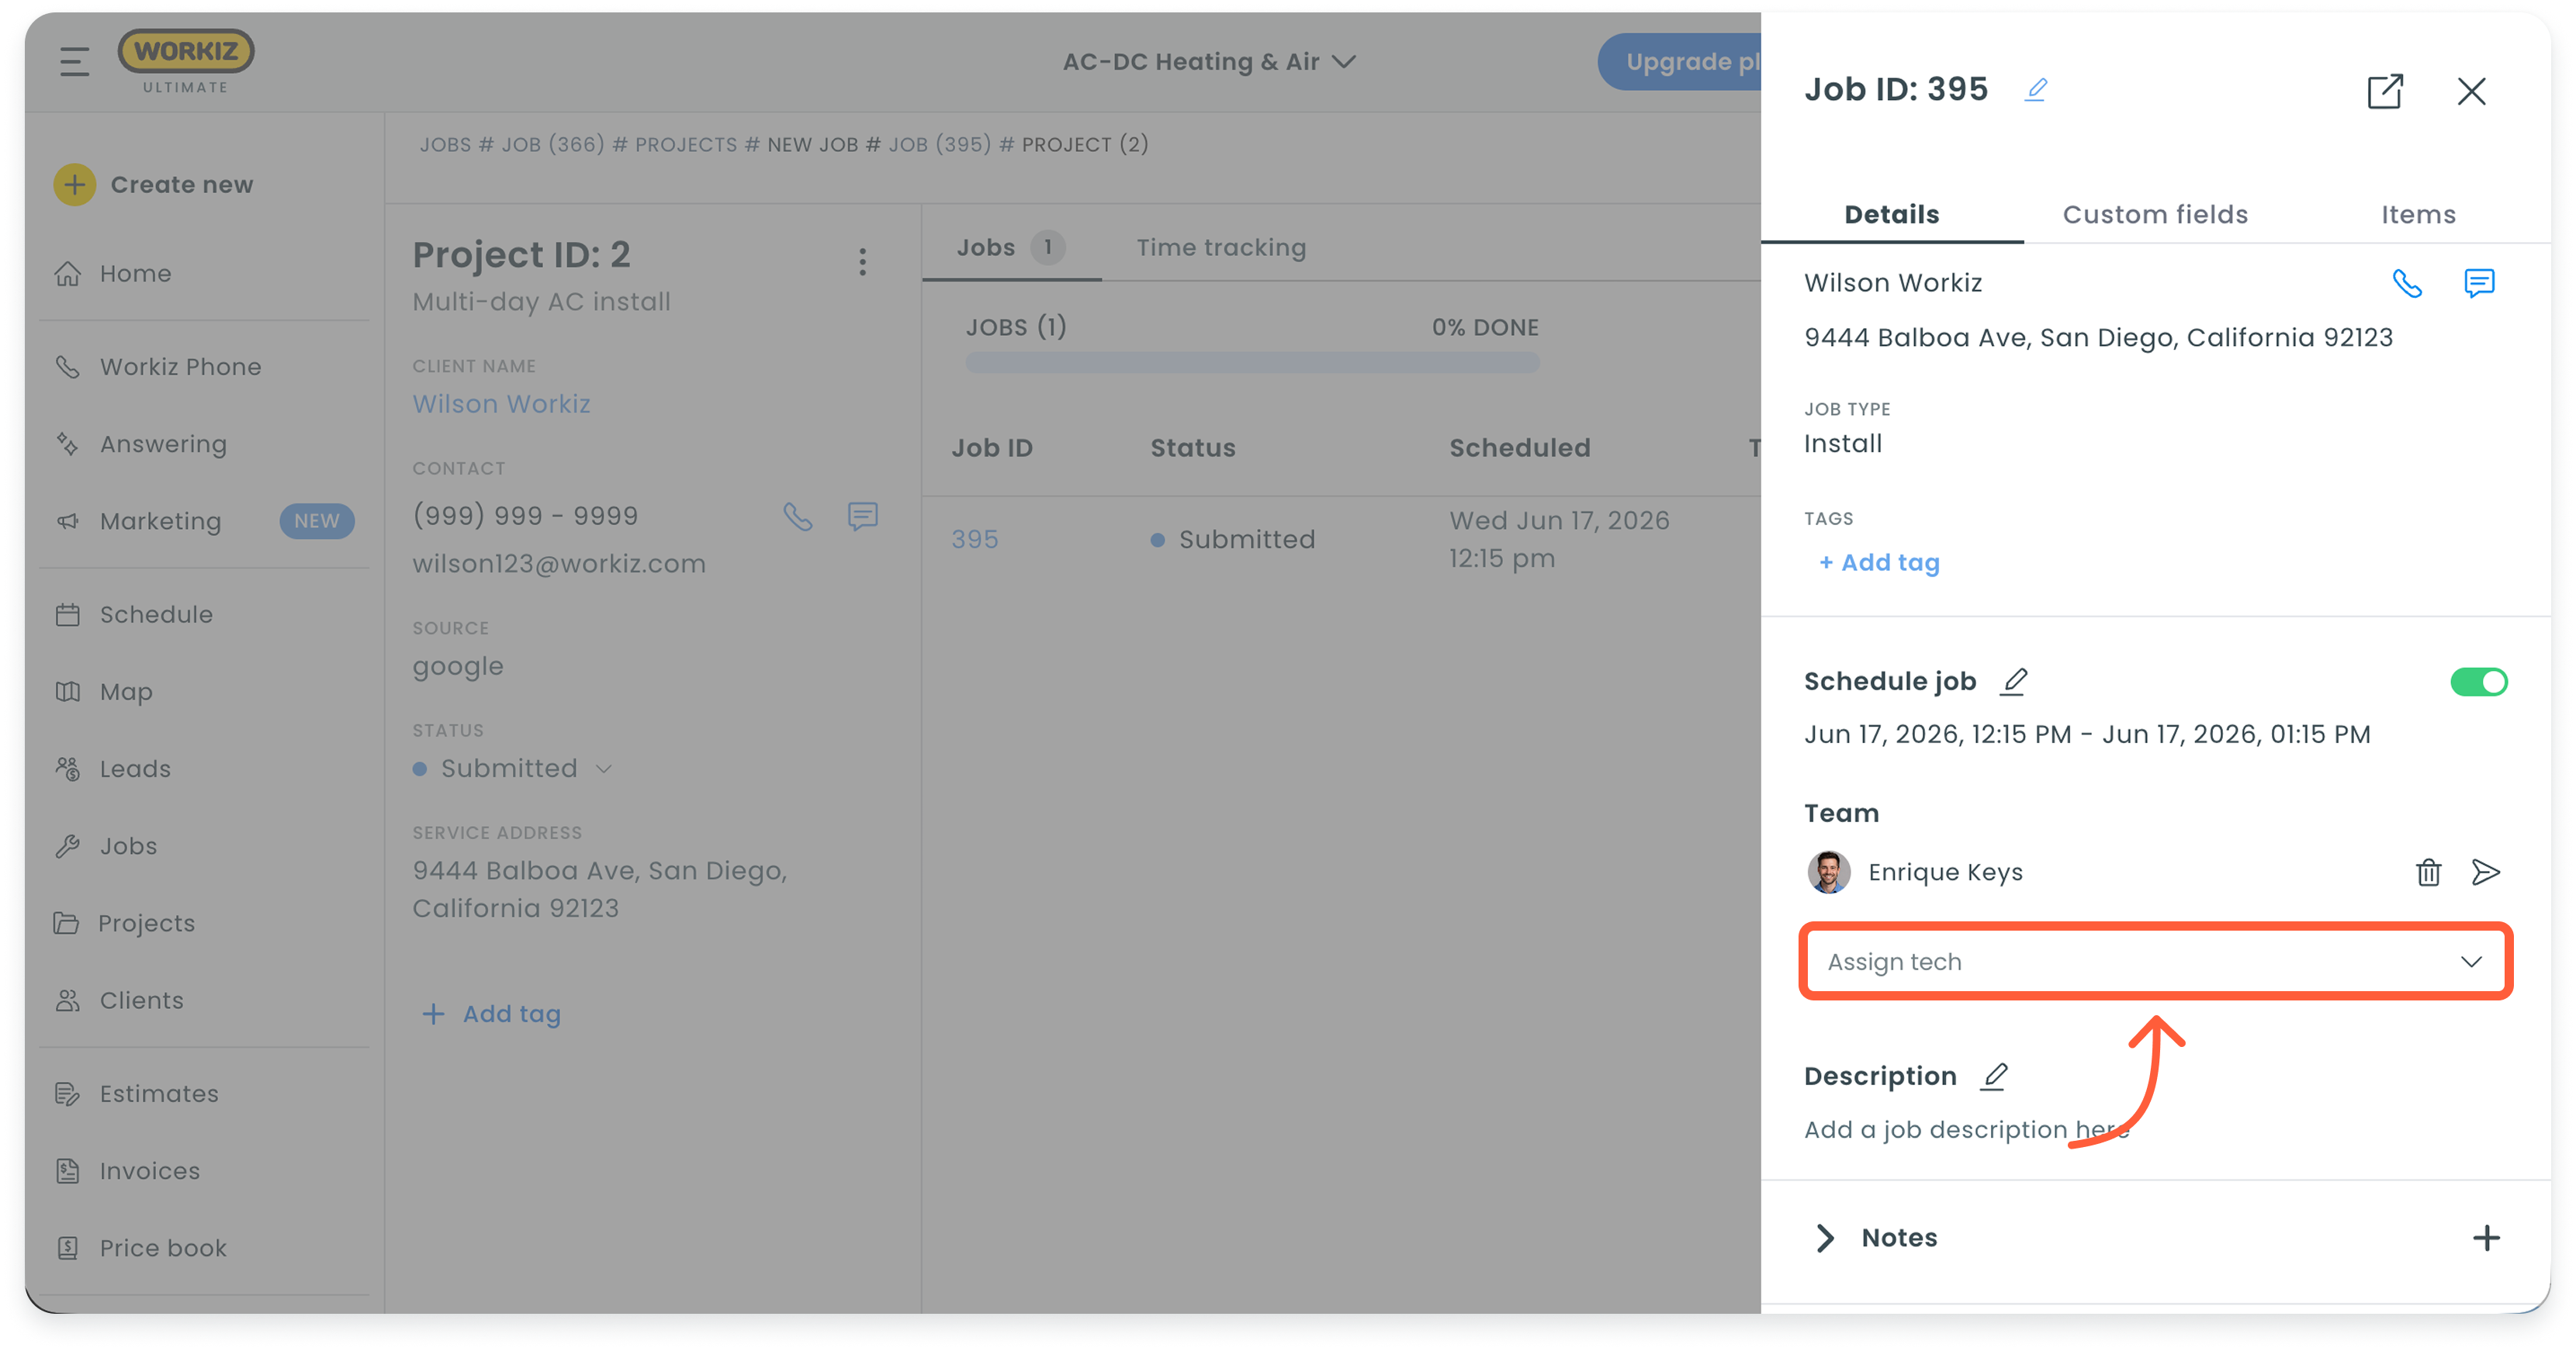Click the Scheduled column header
This screenshot has height=1351, width=2576.
coord(1519,447)
